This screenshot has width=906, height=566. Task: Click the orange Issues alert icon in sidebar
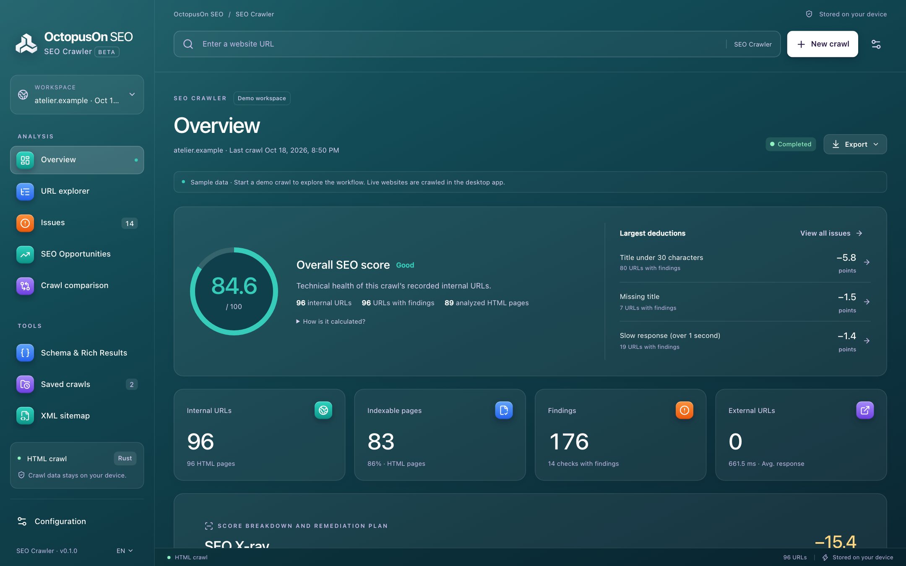(x=25, y=223)
